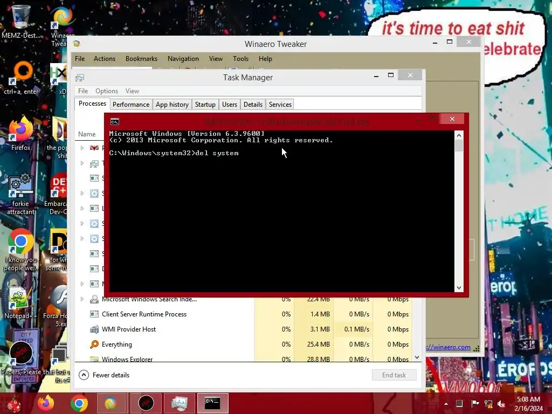Click the Command Prompt scrollbar down arrow
The width and height of the screenshot is (552, 414).
[x=459, y=288]
